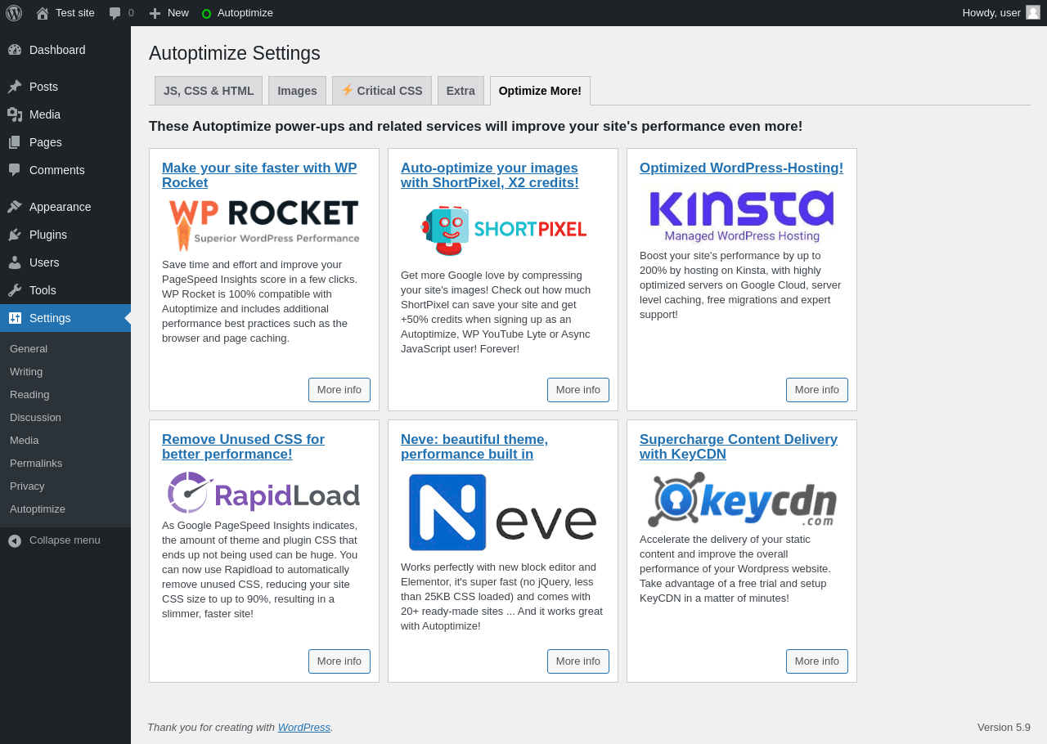Open "Make your site faster with WP Rocket" link

click(x=259, y=176)
